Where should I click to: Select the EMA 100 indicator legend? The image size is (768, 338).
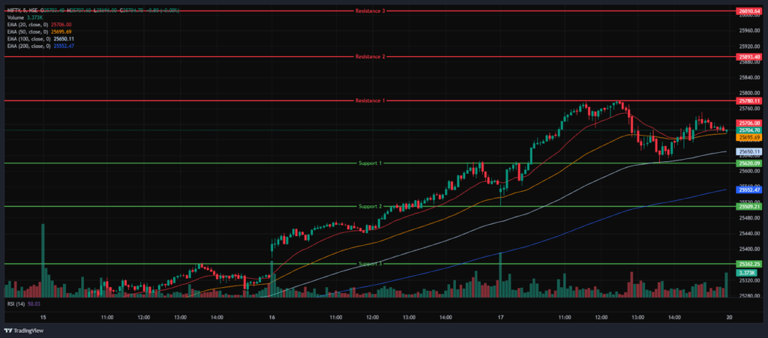[x=28, y=39]
